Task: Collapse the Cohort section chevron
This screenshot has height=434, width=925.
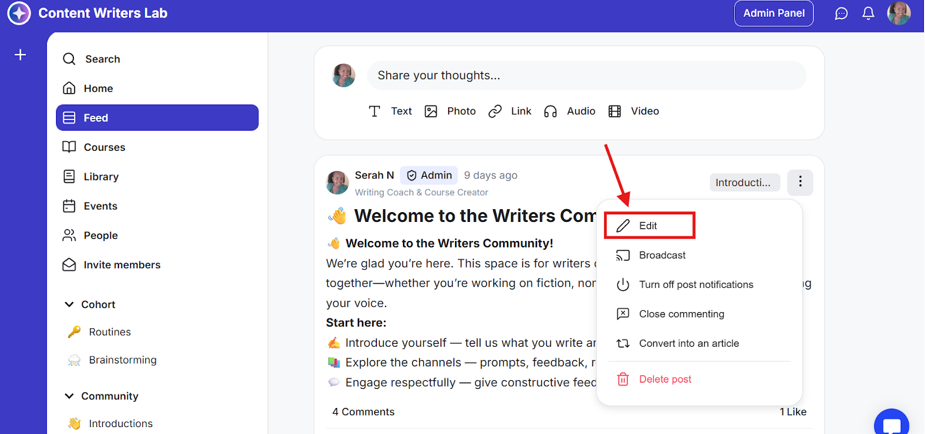Action: point(69,305)
